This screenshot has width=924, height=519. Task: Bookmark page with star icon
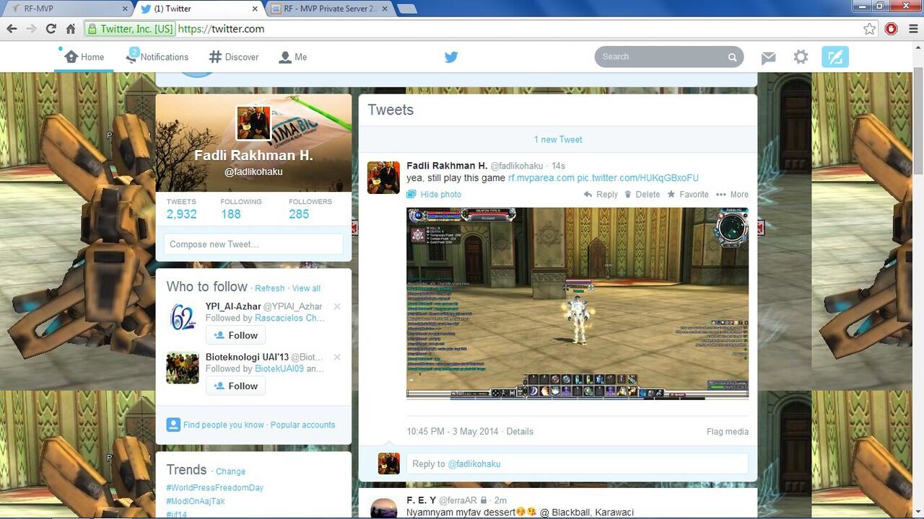point(870,29)
